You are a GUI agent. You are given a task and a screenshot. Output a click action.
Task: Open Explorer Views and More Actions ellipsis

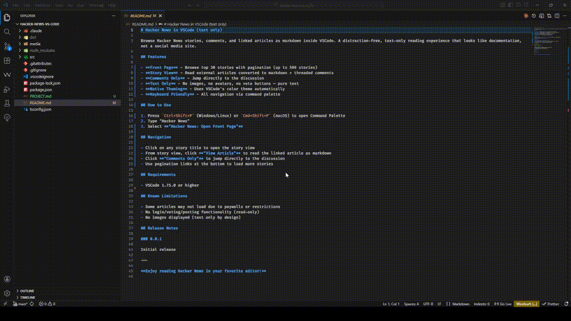[x=114, y=16]
